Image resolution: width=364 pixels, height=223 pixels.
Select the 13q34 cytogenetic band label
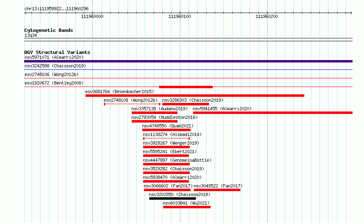(31, 35)
